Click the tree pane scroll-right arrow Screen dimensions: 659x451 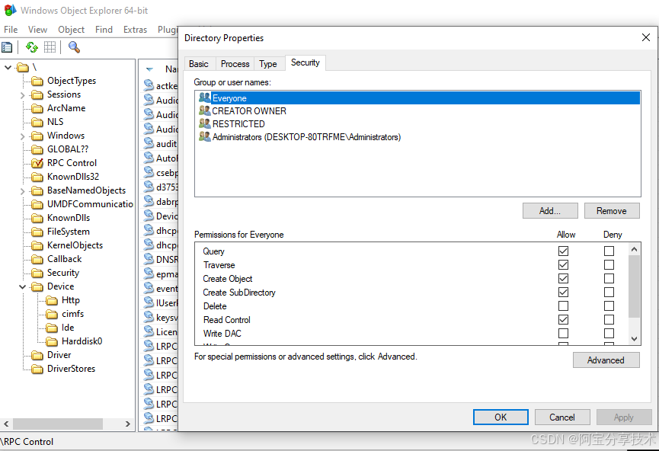click(128, 424)
